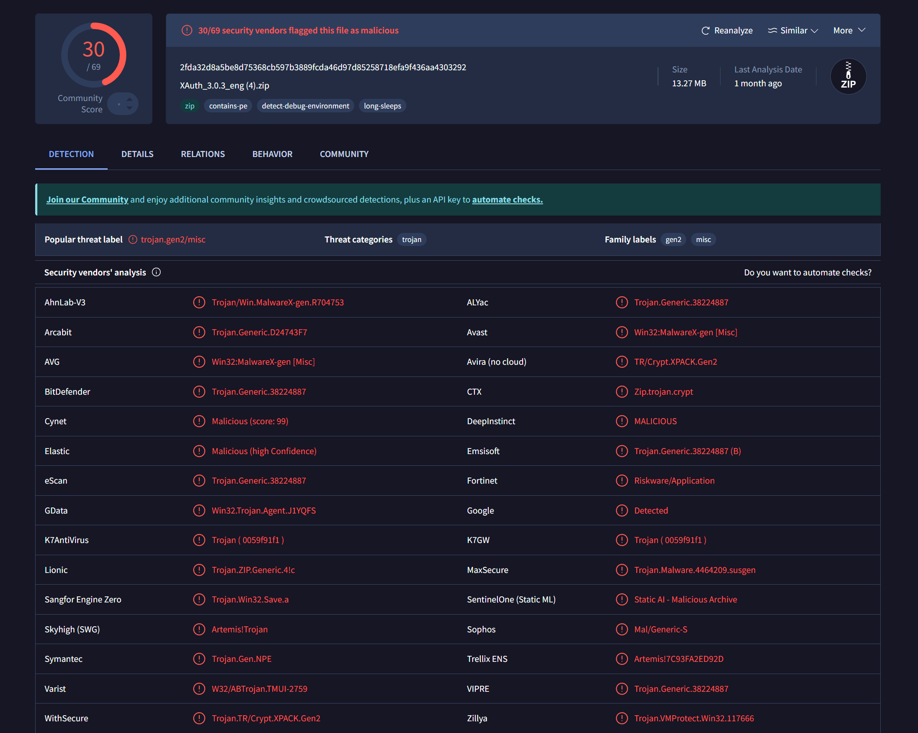Open the Similar dropdown menu
918x733 pixels.
coord(793,30)
